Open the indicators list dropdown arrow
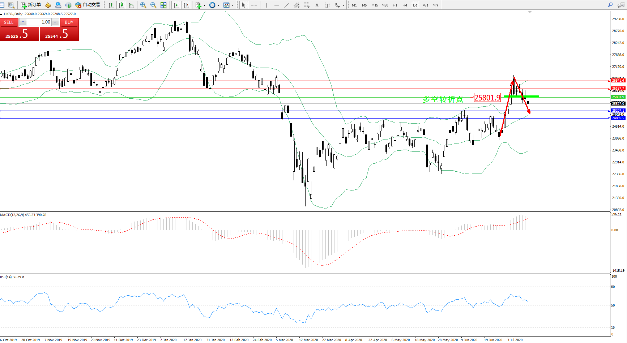 pos(204,5)
